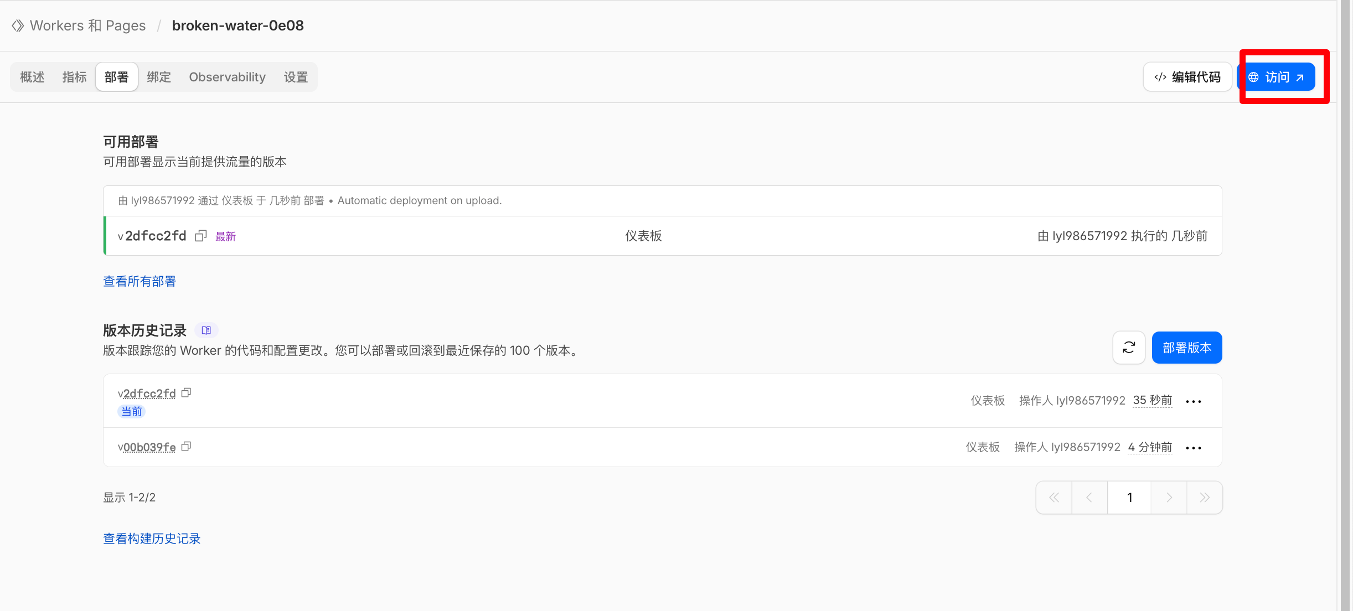Refresh the version history list
The width and height of the screenshot is (1353, 611).
tap(1129, 348)
